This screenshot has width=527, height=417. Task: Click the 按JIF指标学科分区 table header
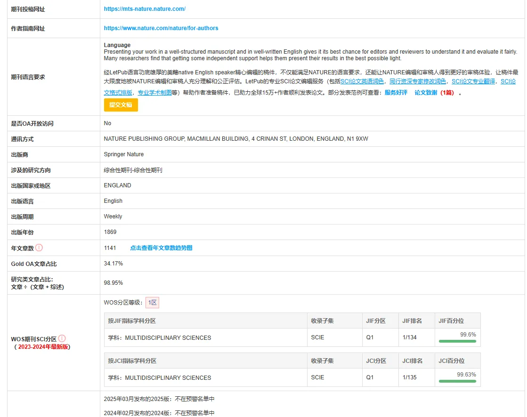click(x=132, y=321)
